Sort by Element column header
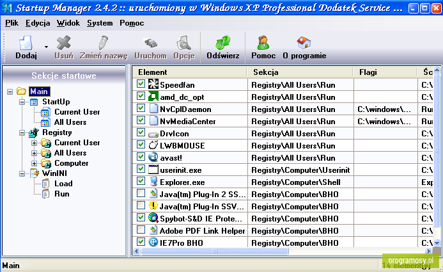 190,72
